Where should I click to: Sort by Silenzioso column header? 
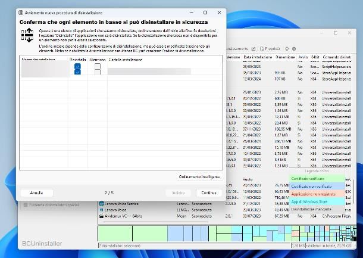(98, 60)
